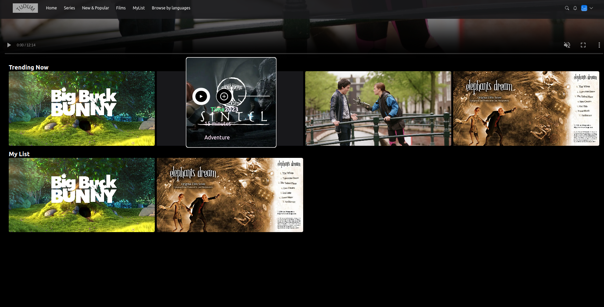
Task: Open New & Popular section
Action: (x=95, y=8)
